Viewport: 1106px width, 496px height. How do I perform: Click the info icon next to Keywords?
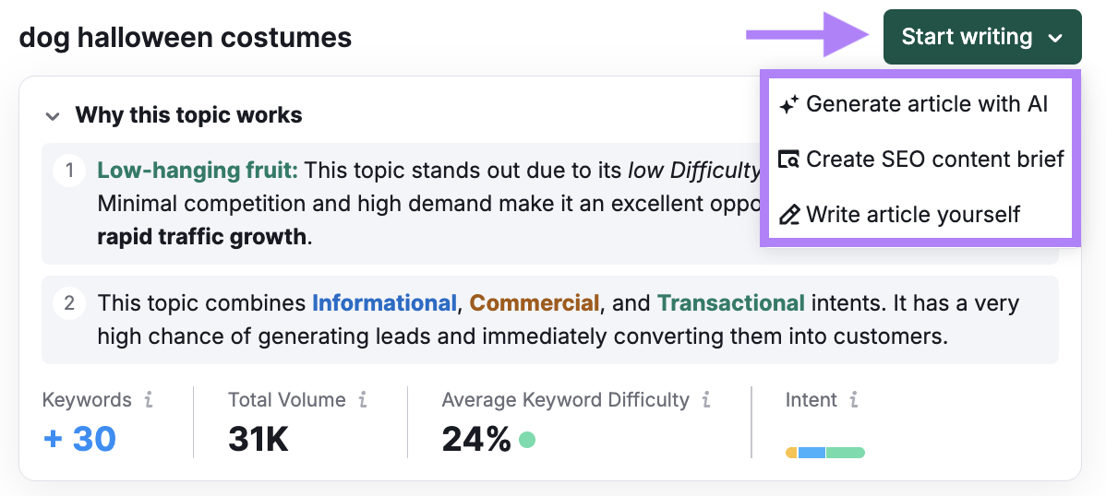coord(149,400)
